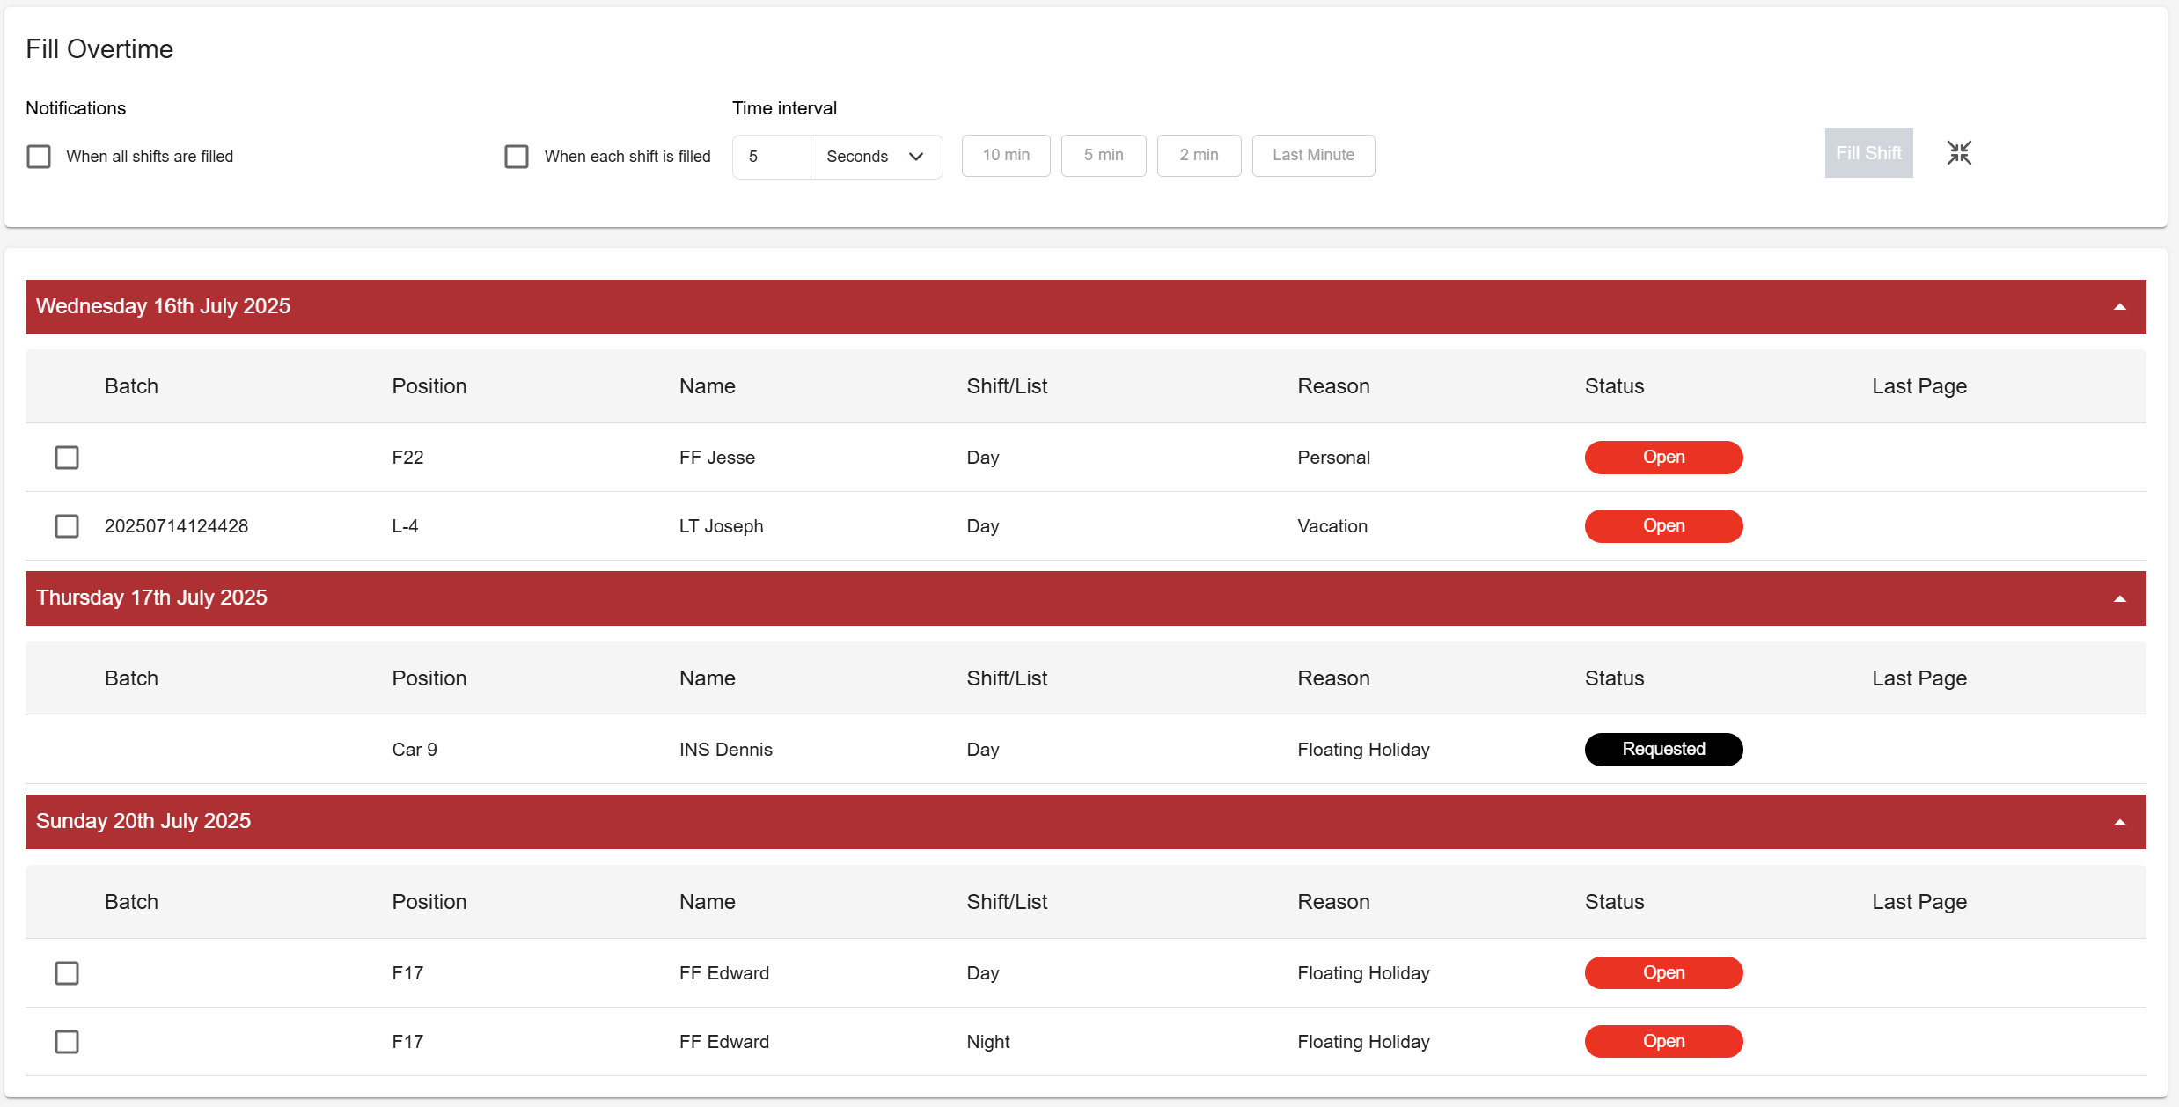Pick the 2 min interval preset
2179x1107 pixels.
(1199, 156)
